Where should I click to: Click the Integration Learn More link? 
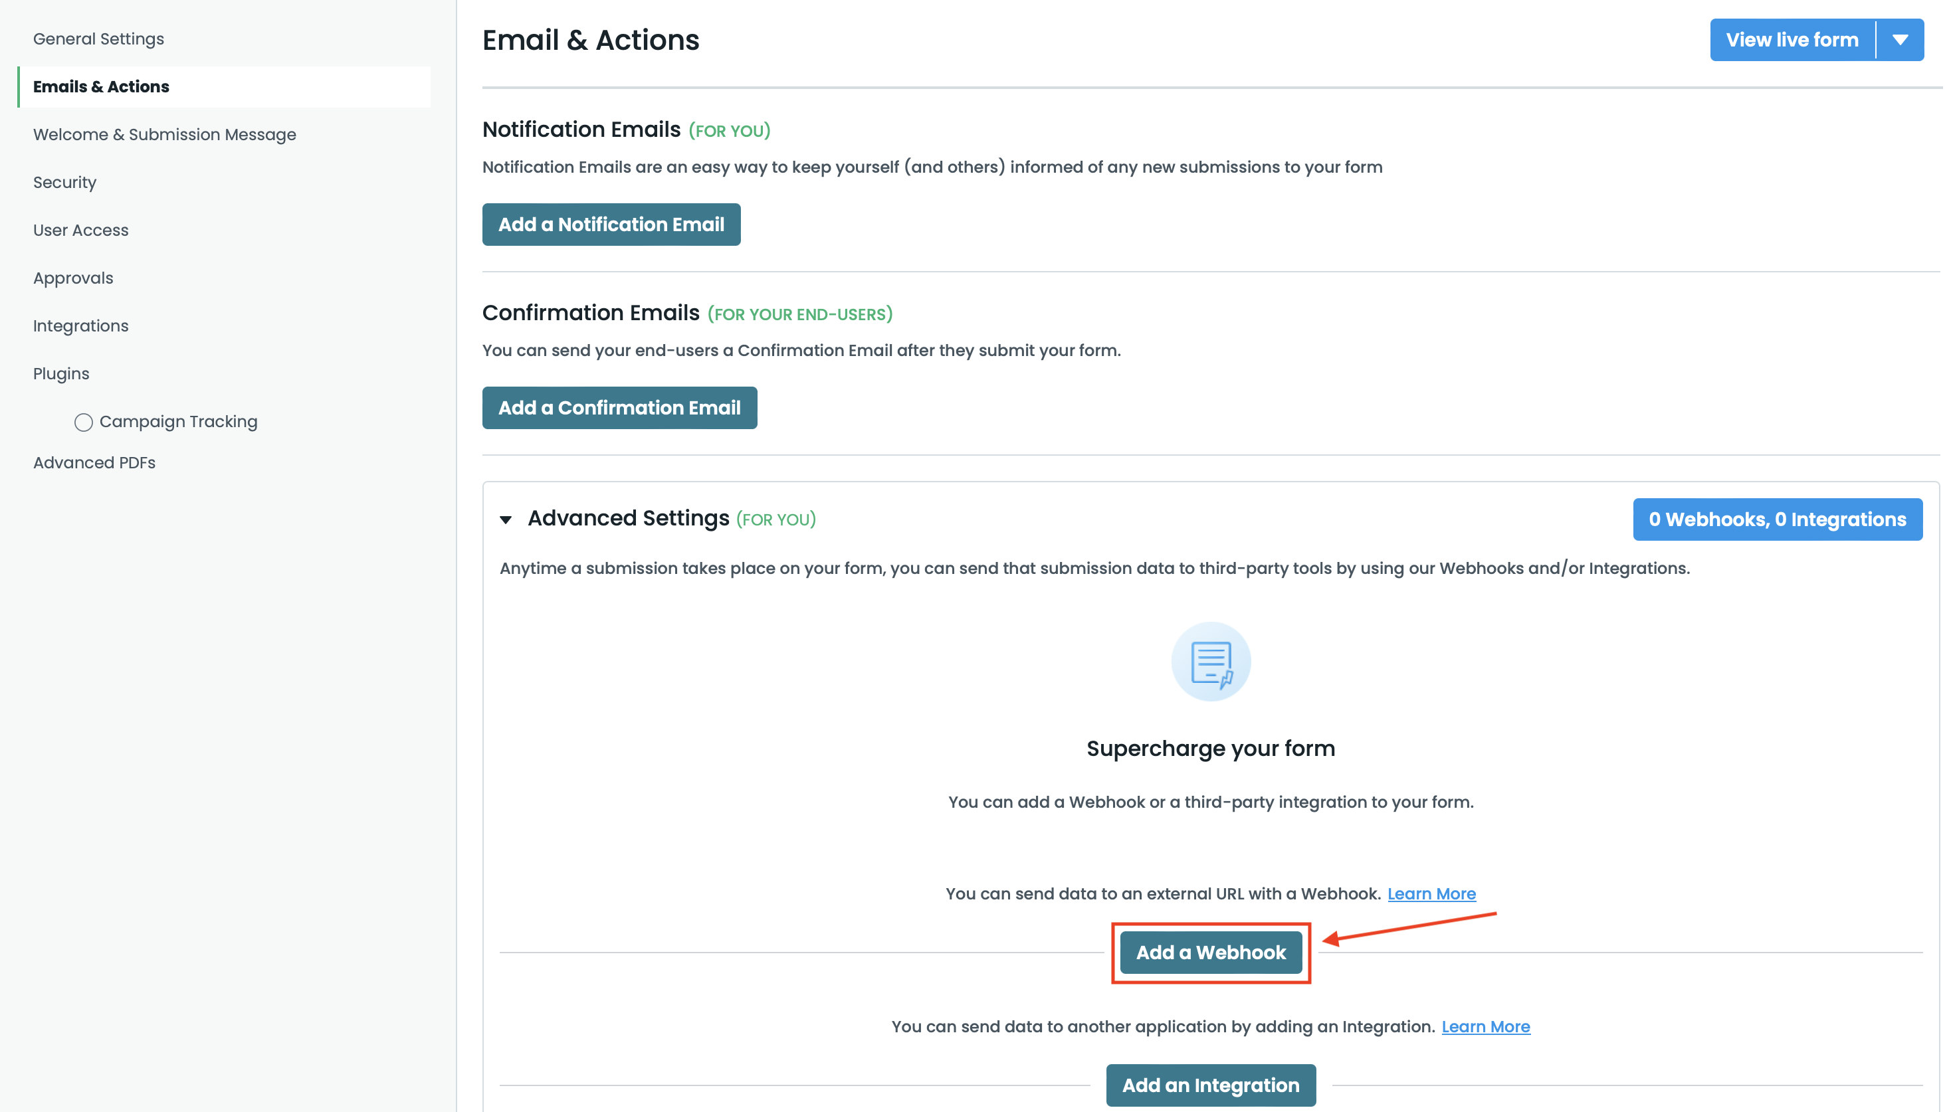pyautogui.click(x=1486, y=1026)
